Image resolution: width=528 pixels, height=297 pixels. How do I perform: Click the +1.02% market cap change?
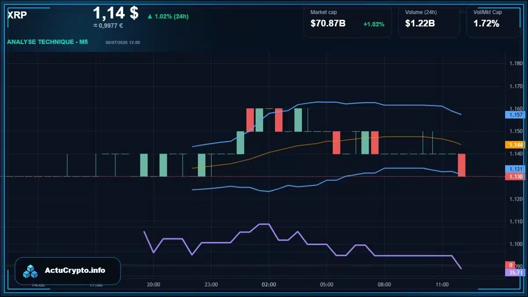point(374,24)
